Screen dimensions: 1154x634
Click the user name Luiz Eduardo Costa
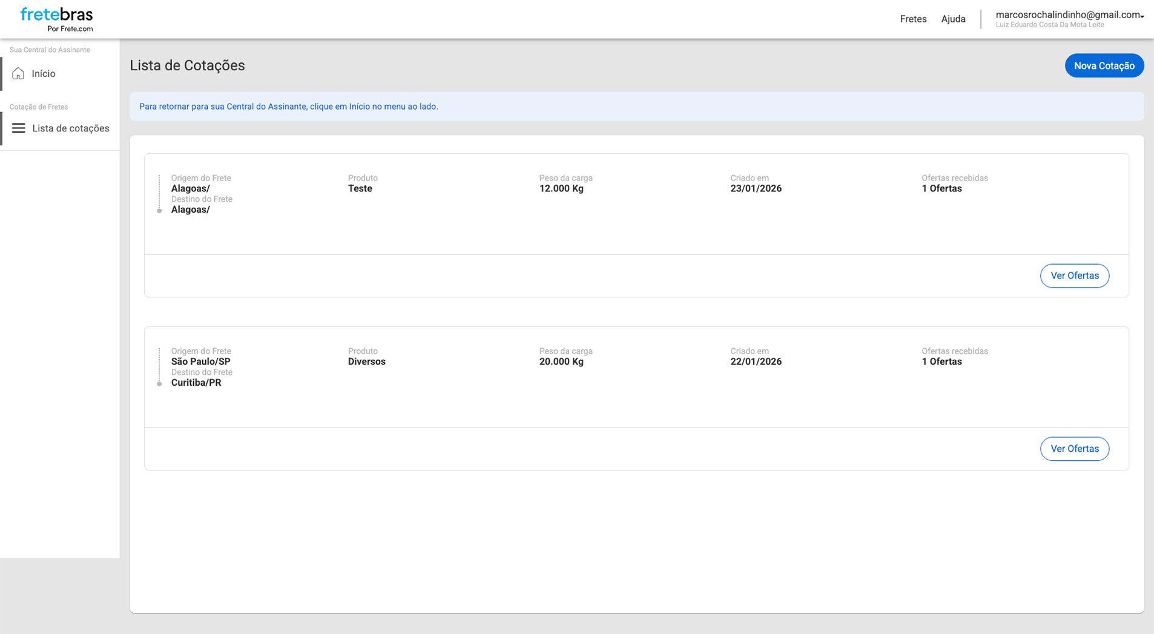tap(1049, 25)
